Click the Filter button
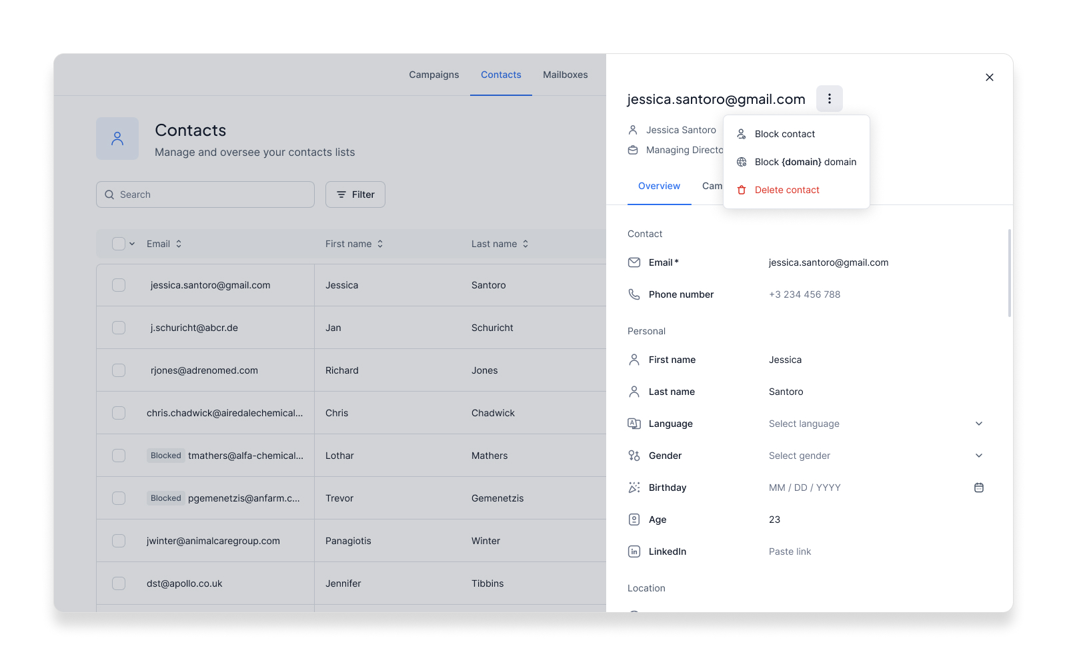 point(355,194)
